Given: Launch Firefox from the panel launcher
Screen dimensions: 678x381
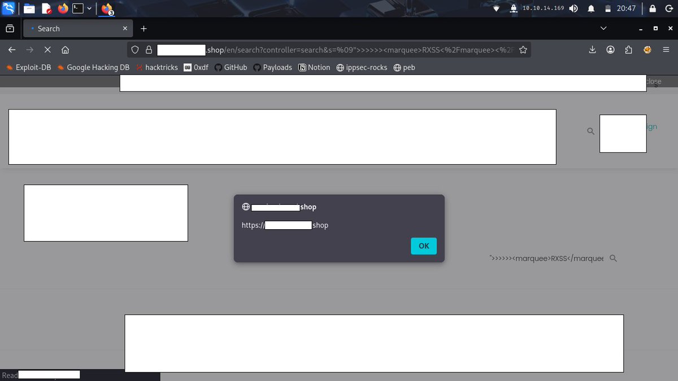Looking at the screenshot, I should click(x=63, y=8).
